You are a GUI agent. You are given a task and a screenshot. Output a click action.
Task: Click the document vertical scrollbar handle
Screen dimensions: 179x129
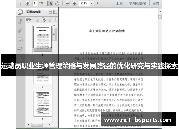160,16
